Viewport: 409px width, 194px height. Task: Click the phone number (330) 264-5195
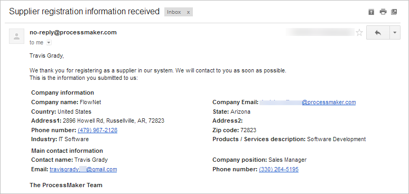(x=279, y=169)
